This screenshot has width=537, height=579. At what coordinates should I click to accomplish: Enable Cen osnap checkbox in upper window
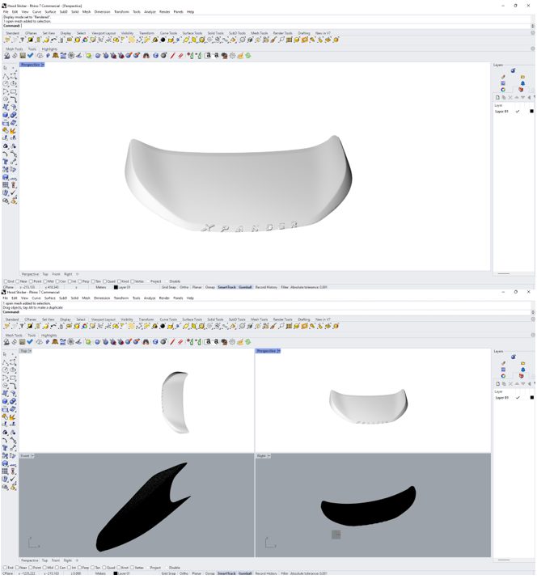click(x=57, y=281)
